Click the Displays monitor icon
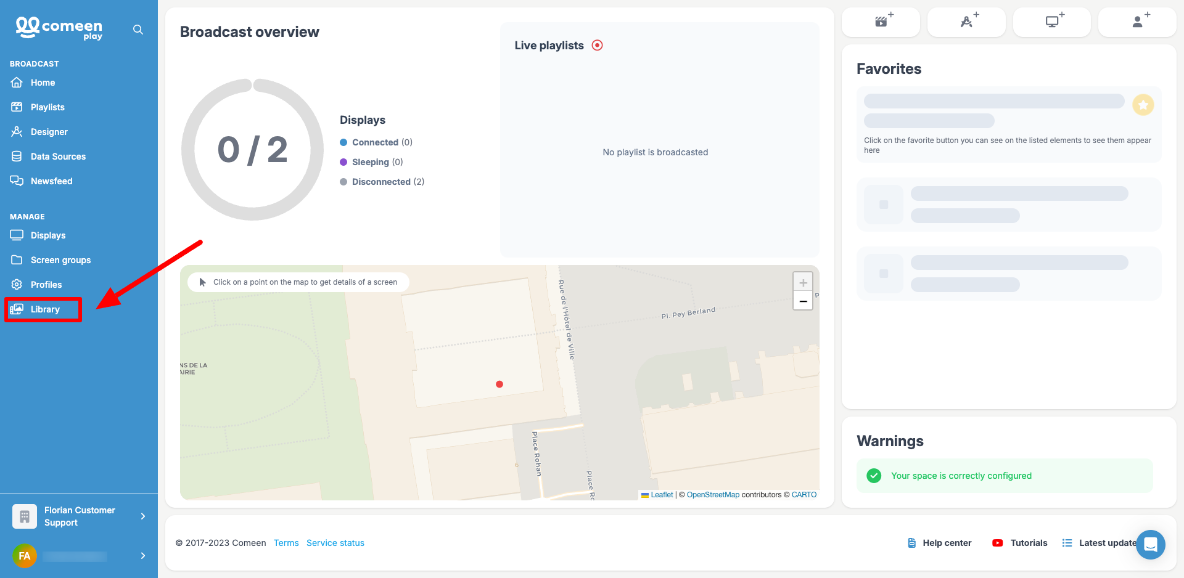 pyautogui.click(x=17, y=235)
